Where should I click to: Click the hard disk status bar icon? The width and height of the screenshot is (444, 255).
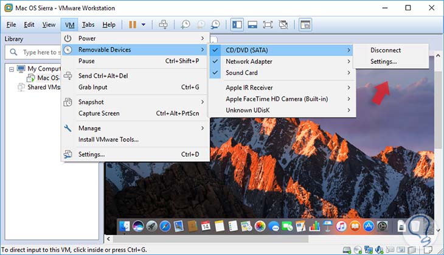(347, 250)
